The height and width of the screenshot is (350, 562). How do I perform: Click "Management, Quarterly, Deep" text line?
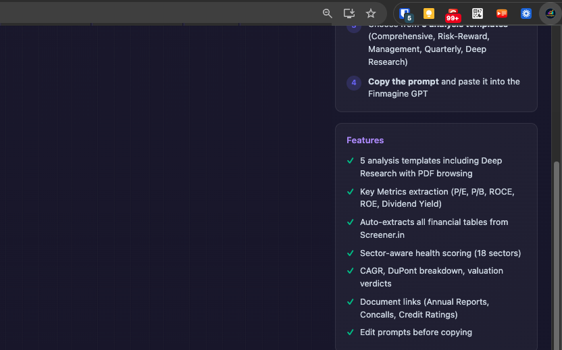tap(427, 49)
